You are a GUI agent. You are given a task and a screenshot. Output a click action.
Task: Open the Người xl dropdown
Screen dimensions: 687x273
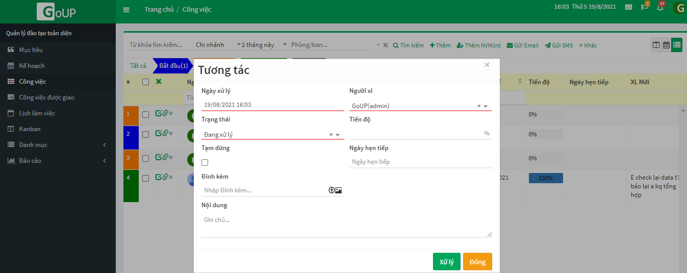486,106
